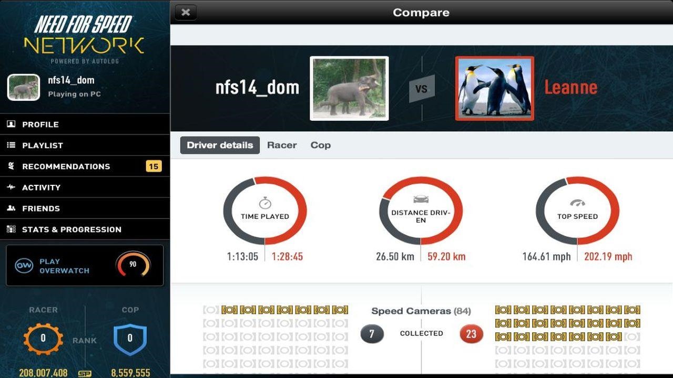Click the Need for Speed Network logo
This screenshot has height=378, width=673.
[x=84, y=39]
